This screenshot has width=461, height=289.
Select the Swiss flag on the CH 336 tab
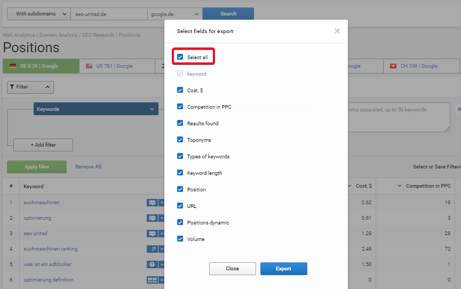(393, 66)
